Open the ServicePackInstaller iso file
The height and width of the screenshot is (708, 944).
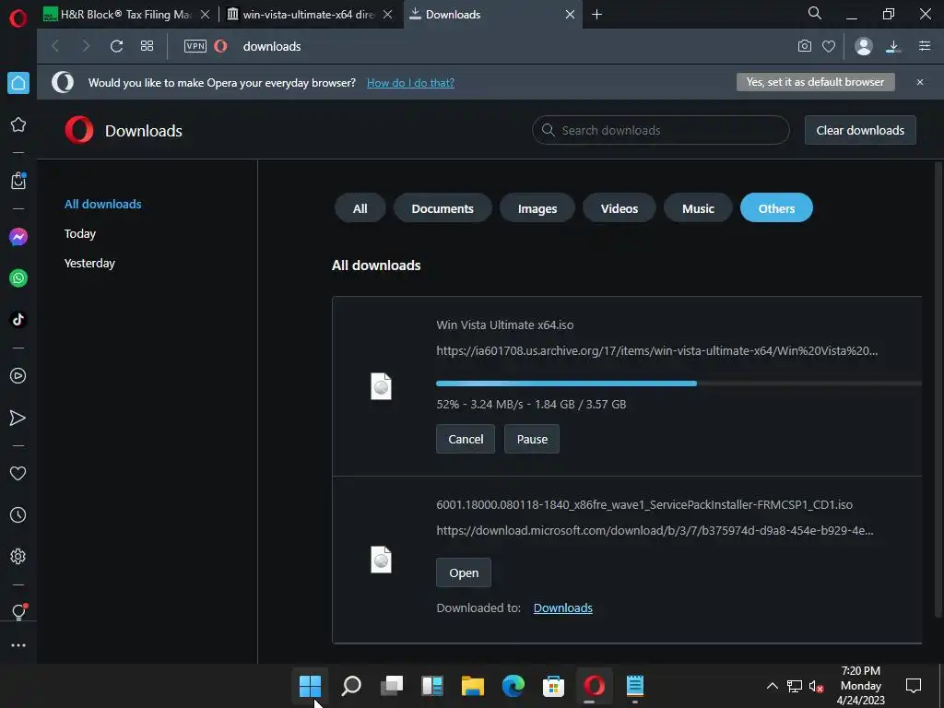coord(464,572)
